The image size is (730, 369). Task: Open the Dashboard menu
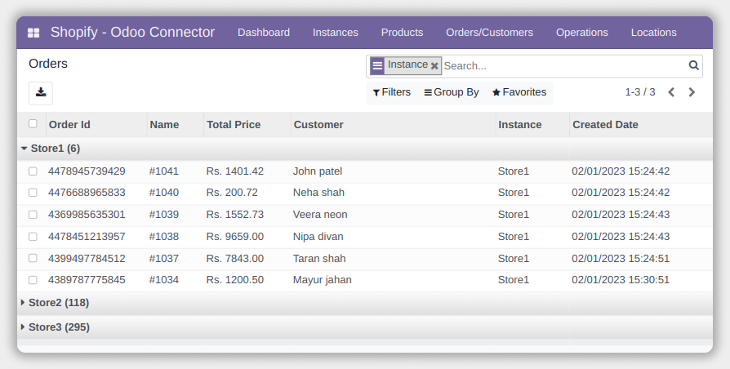[x=264, y=33]
